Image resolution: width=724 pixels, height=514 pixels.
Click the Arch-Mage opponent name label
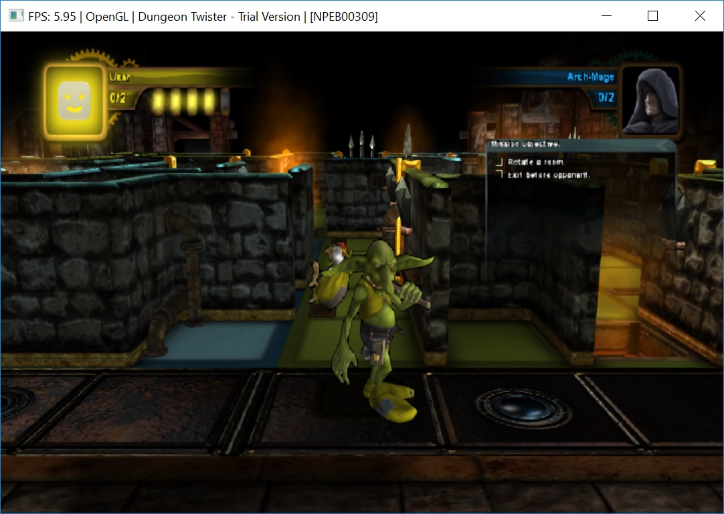click(x=591, y=77)
